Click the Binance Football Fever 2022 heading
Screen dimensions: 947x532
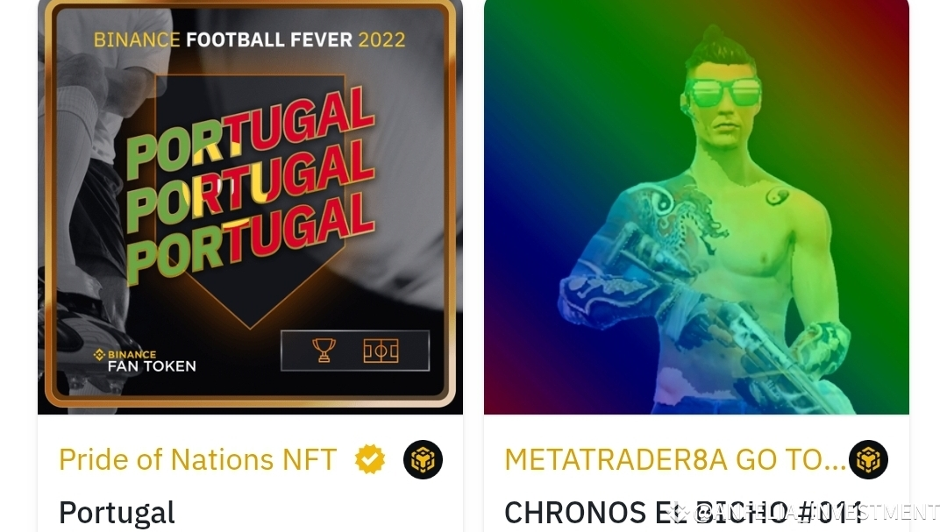click(x=249, y=39)
